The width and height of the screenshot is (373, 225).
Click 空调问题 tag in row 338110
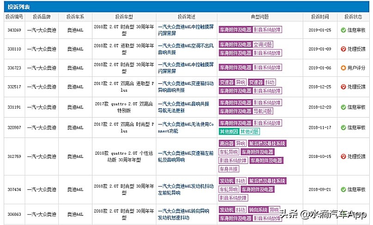(263, 44)
